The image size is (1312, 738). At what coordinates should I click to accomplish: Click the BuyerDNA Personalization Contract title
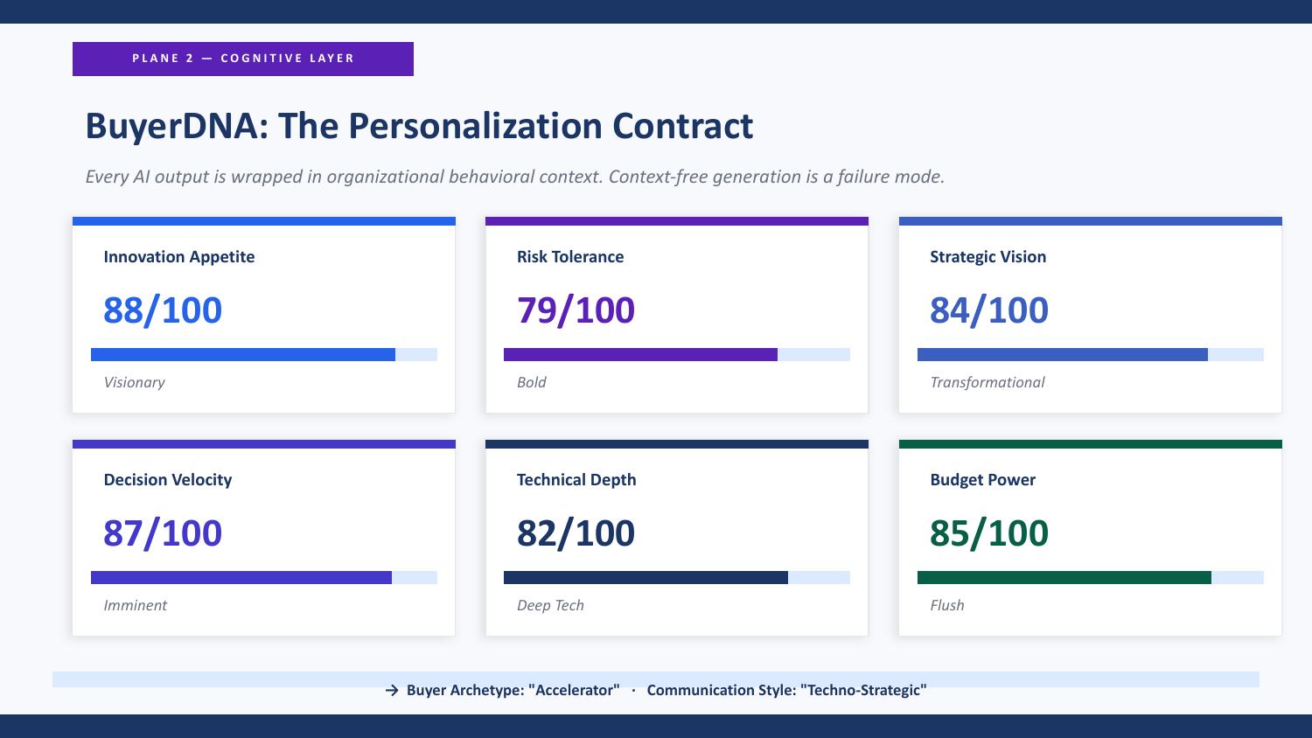click(419, 126)
